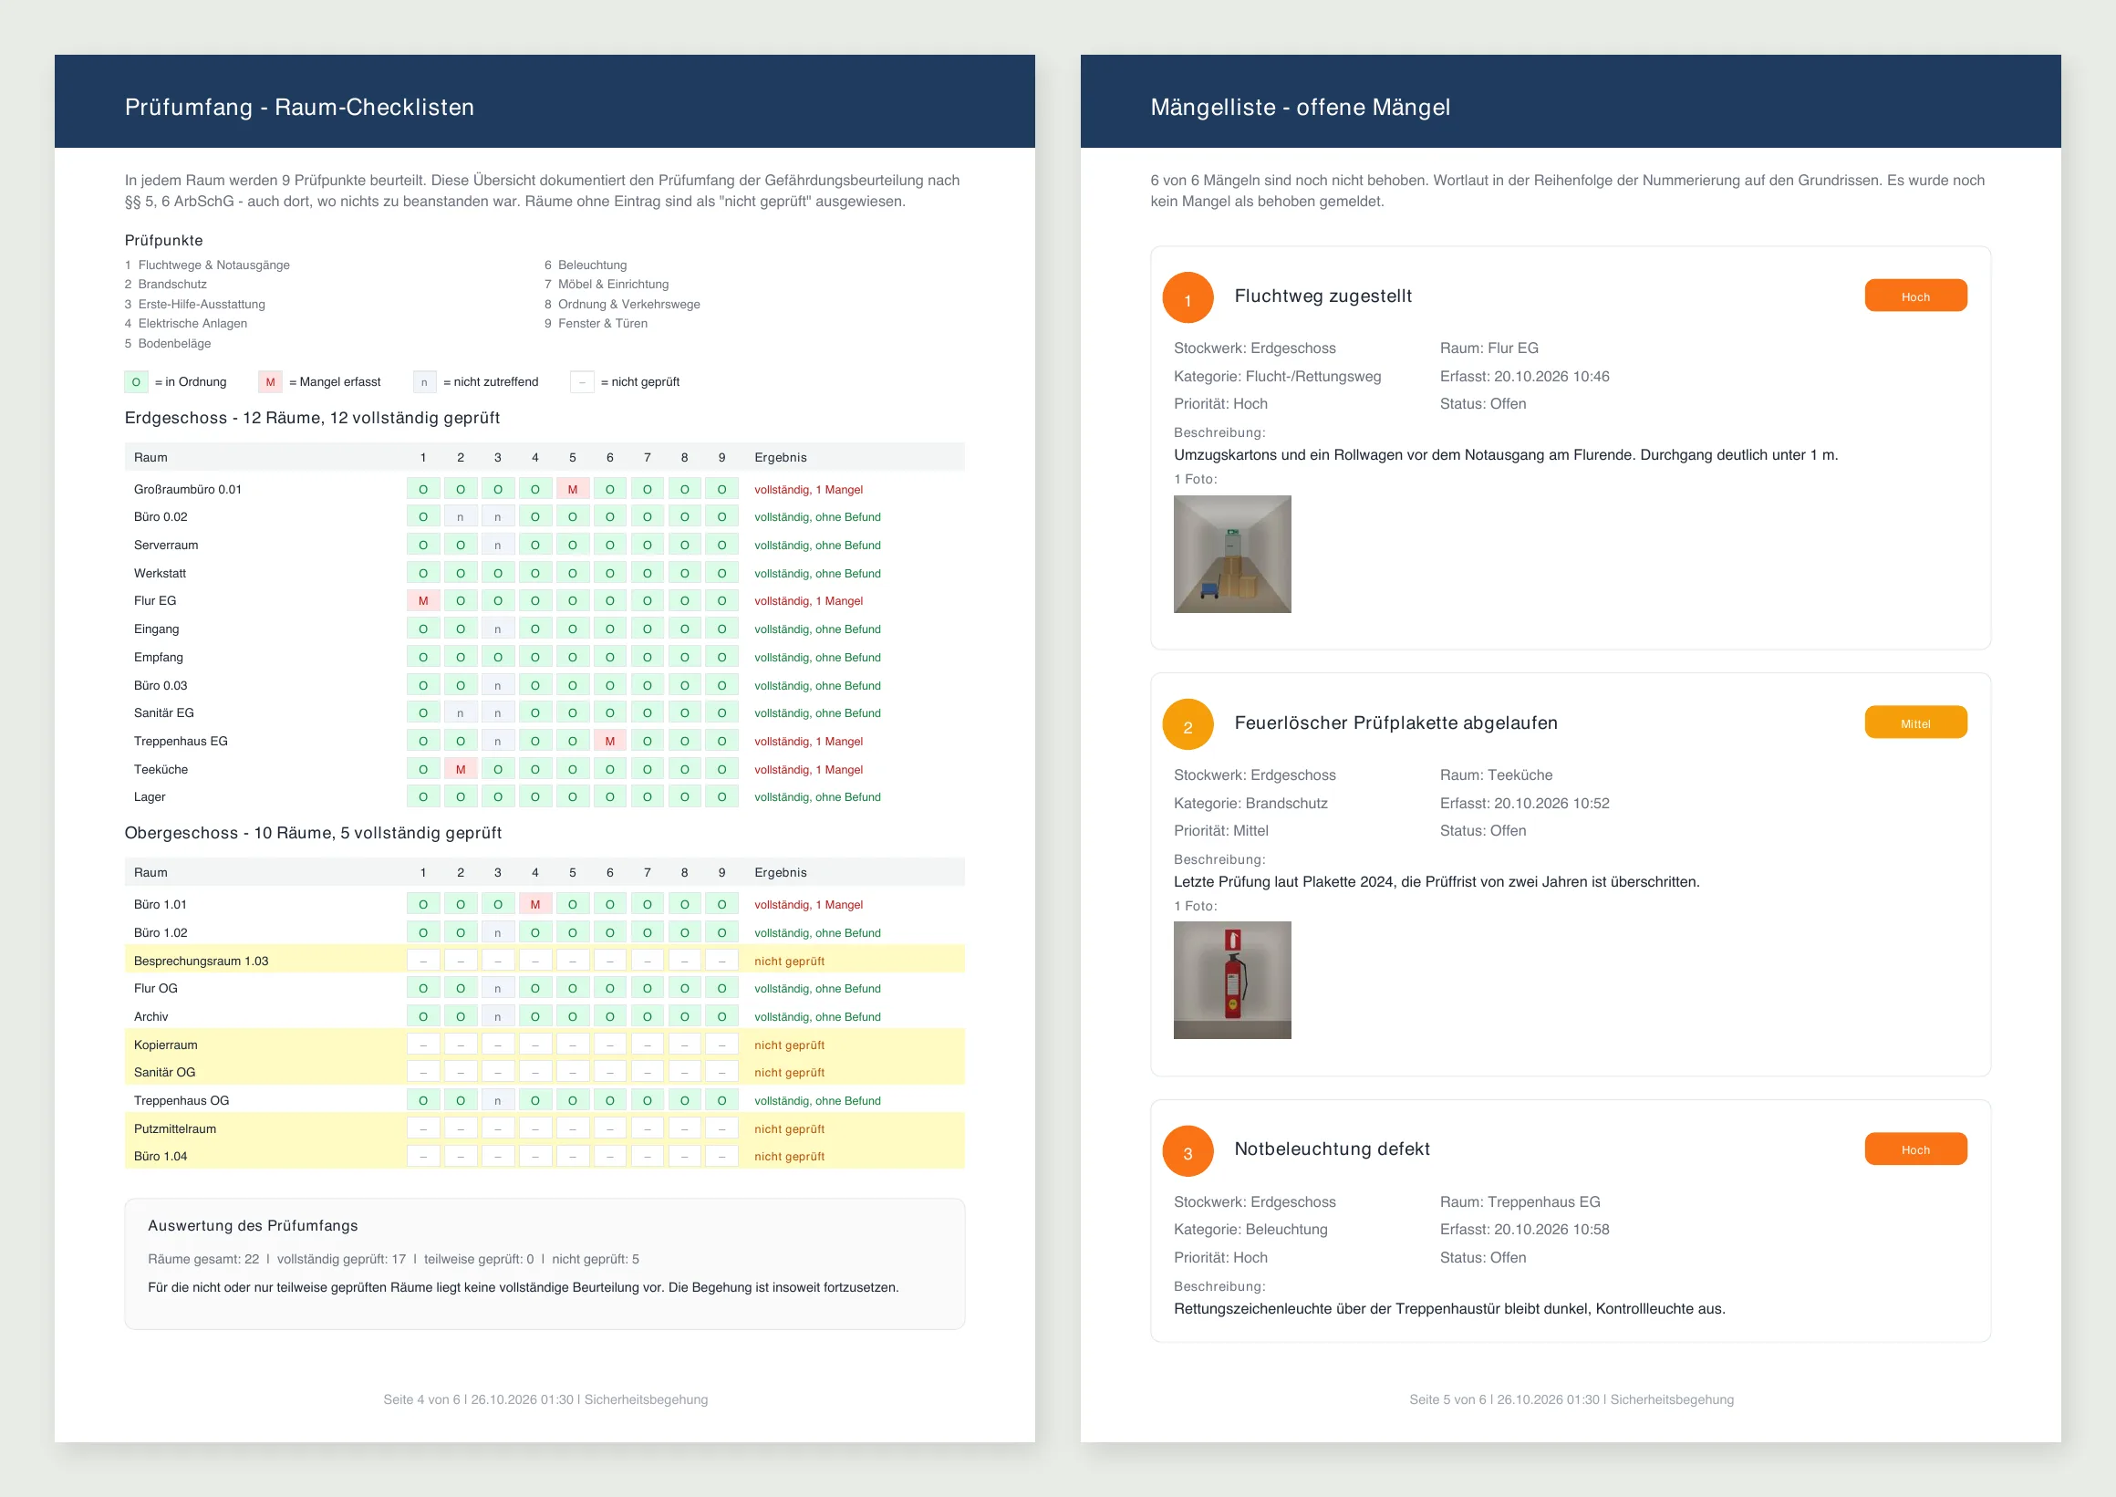Click the M cell in Großraumbüro 0.01 row

tap(572, 490)
